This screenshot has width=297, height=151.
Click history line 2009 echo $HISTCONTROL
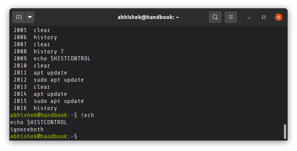point(52,59)
